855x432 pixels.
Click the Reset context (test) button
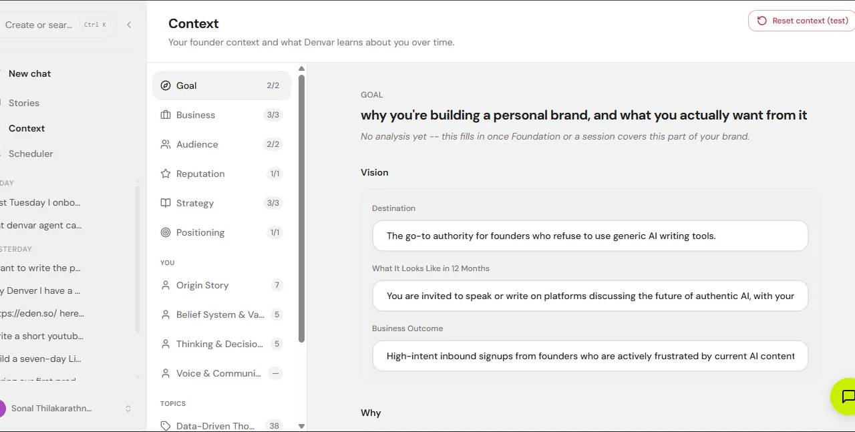pos(802,21)
